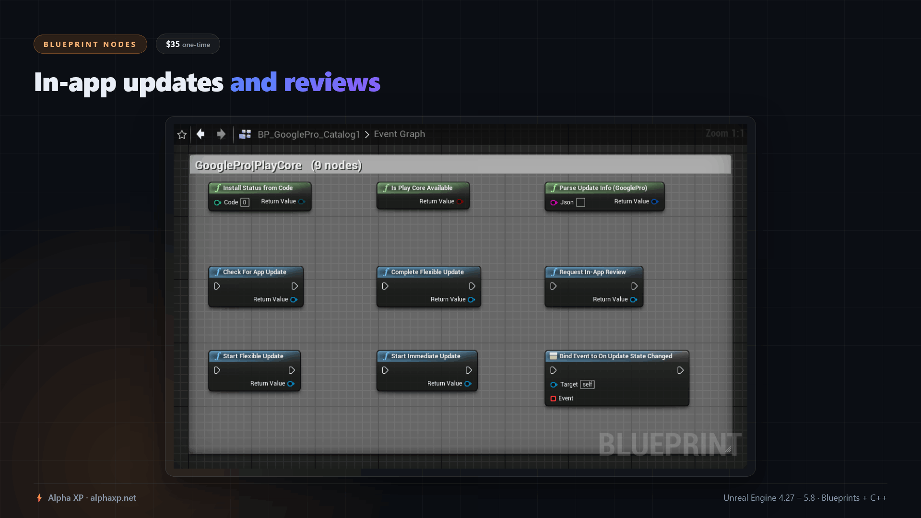921x518 pixels.
Task: Open BP_GooglePro_Catalog1 in the breadcrumb
Action: tap(309, 134)
